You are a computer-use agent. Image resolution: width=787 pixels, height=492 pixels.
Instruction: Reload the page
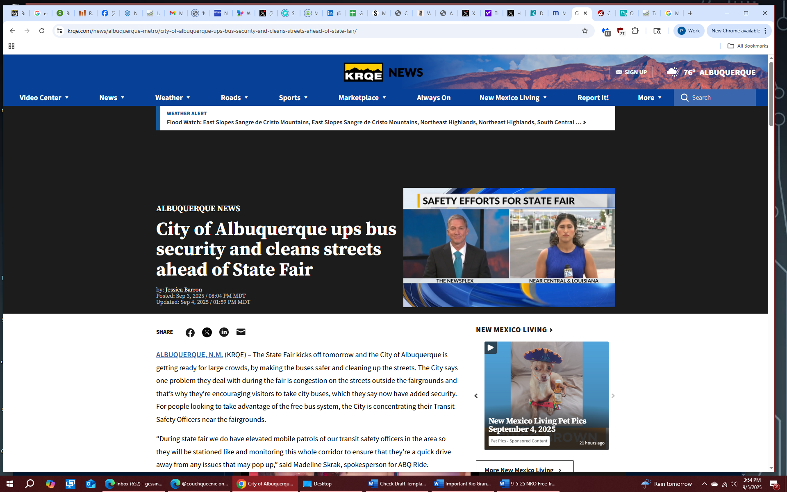42,31
